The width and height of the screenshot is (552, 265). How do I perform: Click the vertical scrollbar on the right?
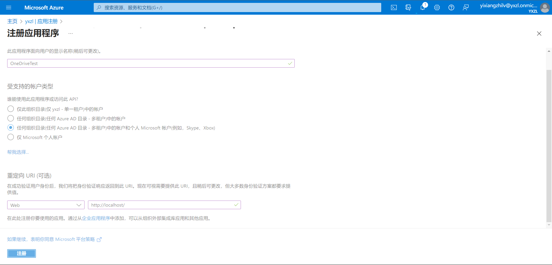[549, 144]
